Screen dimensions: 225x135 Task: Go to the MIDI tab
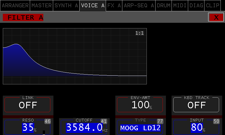[180, 6]
